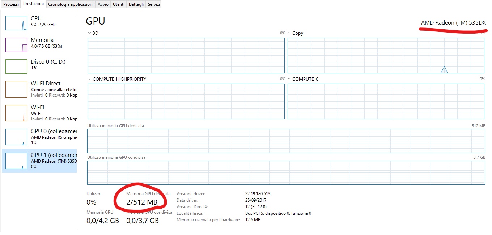
Task: Click the Copy engine activity graph
Action: pos(386,55)
